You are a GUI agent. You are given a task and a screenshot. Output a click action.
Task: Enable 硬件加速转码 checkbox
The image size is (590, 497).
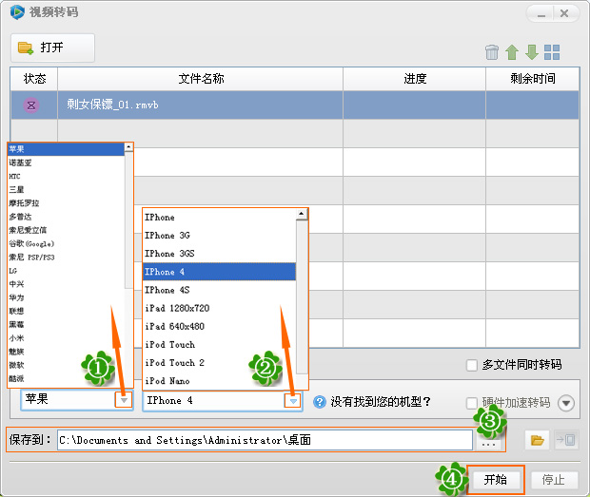point(472,404)
